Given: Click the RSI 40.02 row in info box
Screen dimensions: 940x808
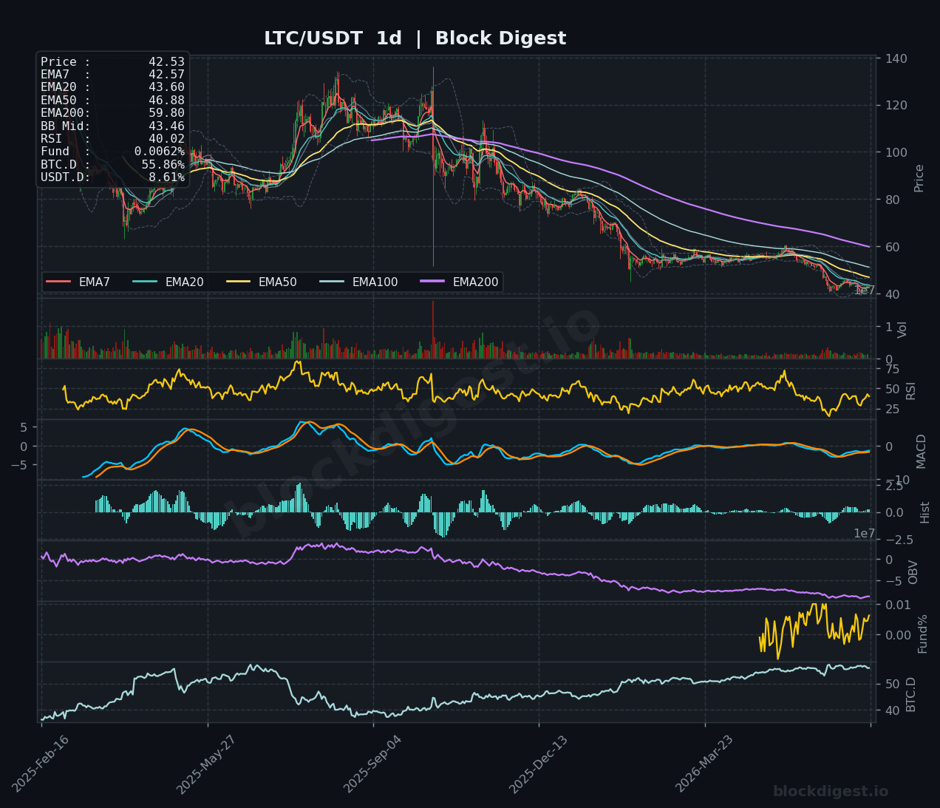Looking at the screenshot, I should coord(112,139).
